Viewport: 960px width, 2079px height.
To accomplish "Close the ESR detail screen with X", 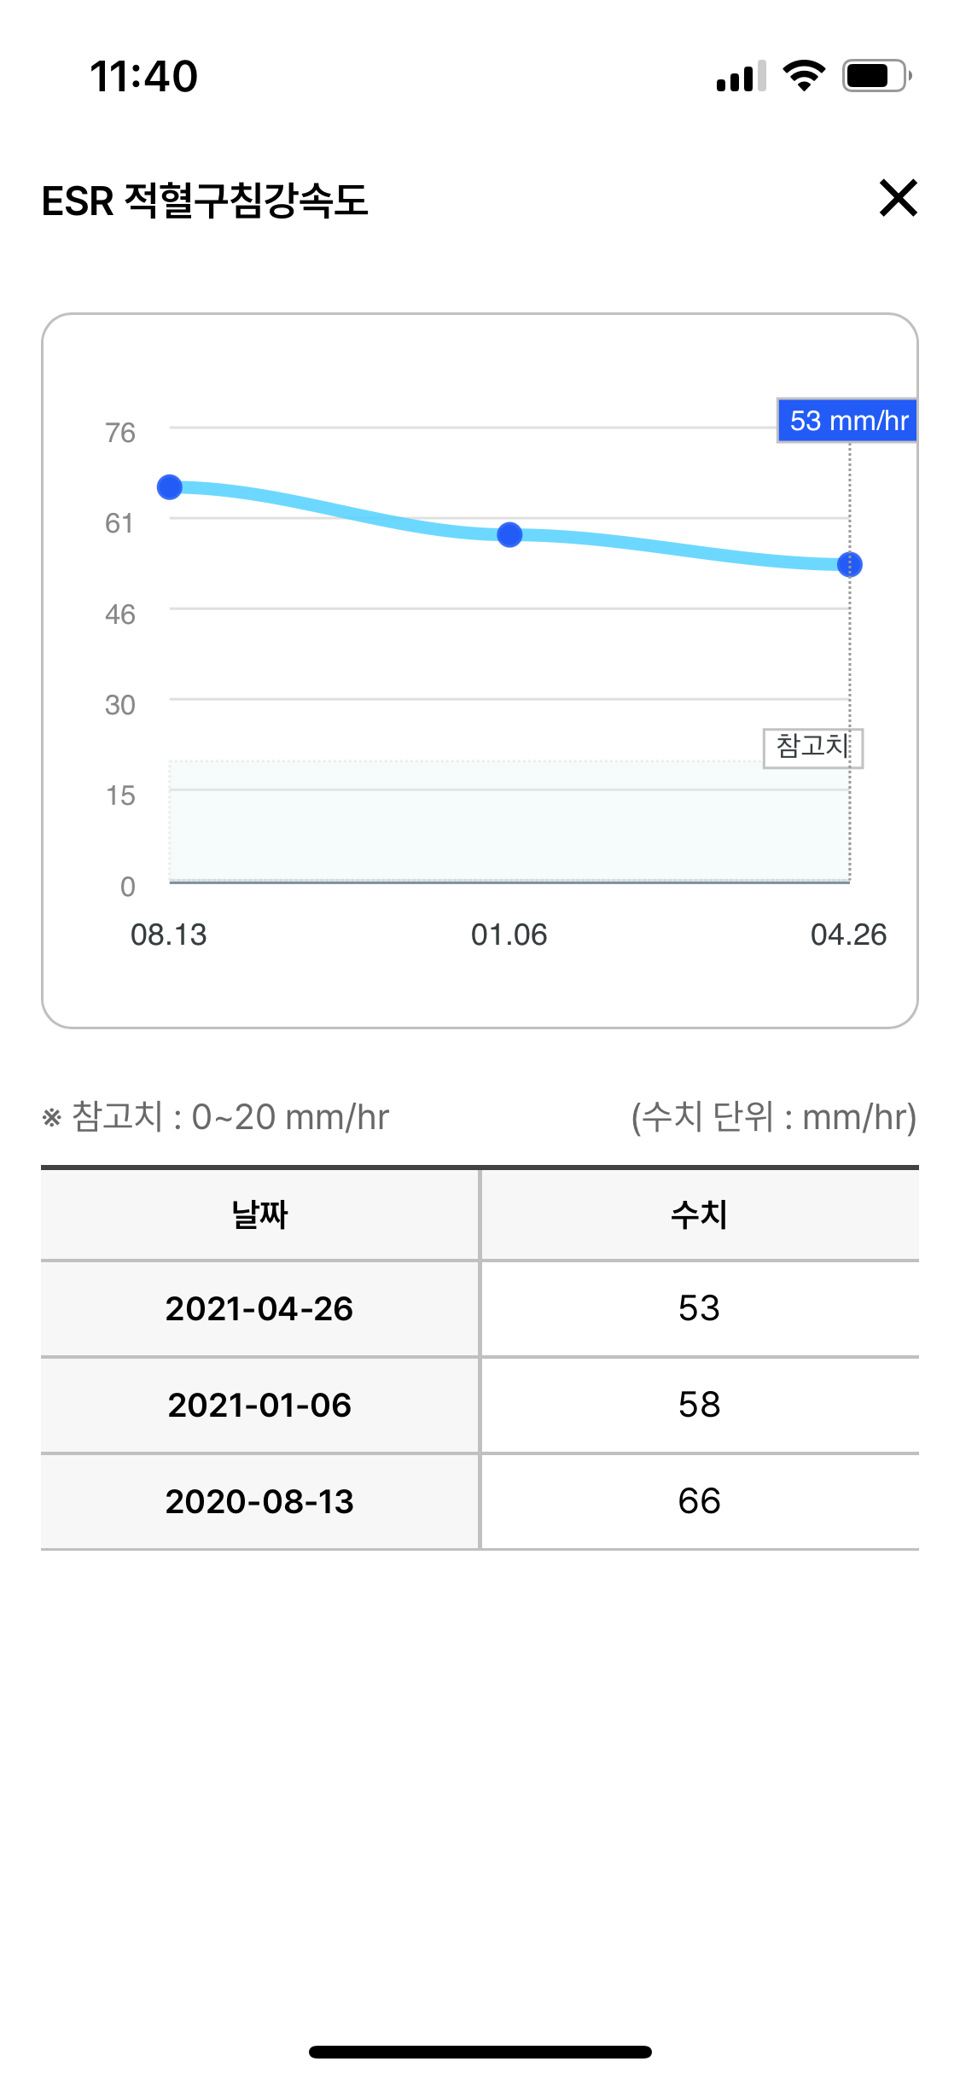I will pos(898,198).
